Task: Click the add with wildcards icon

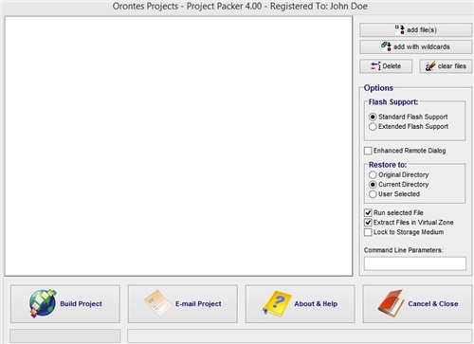Action: 386,46
